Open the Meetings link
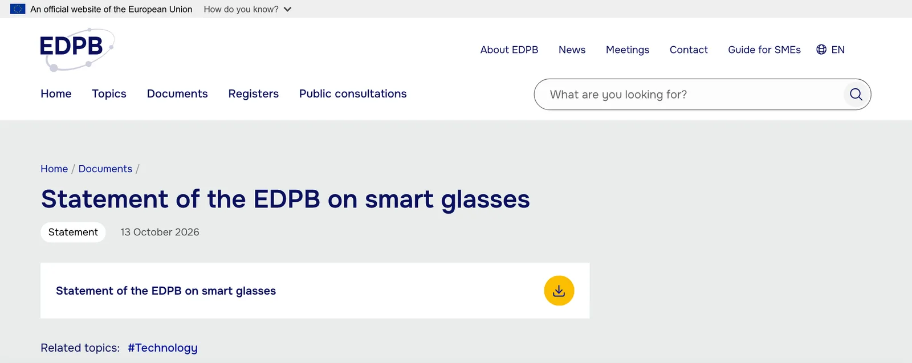The height and width of the screenshot is (363, 912). click(x=628, y=50)
